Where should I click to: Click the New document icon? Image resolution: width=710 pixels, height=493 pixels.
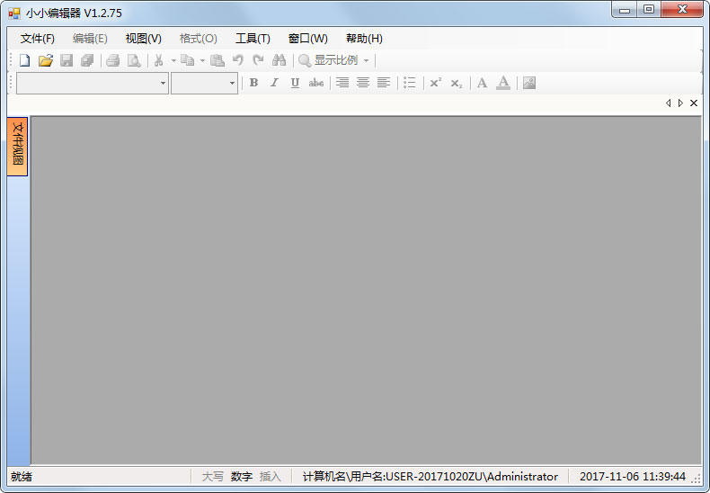pos(25,60)
